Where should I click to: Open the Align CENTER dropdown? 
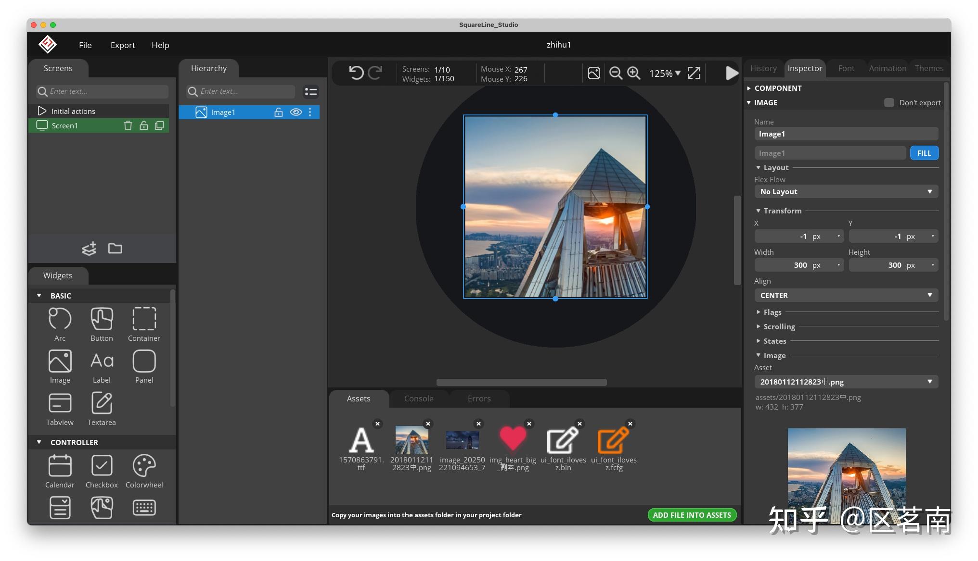pyautogui.click(x=846, y=295)
